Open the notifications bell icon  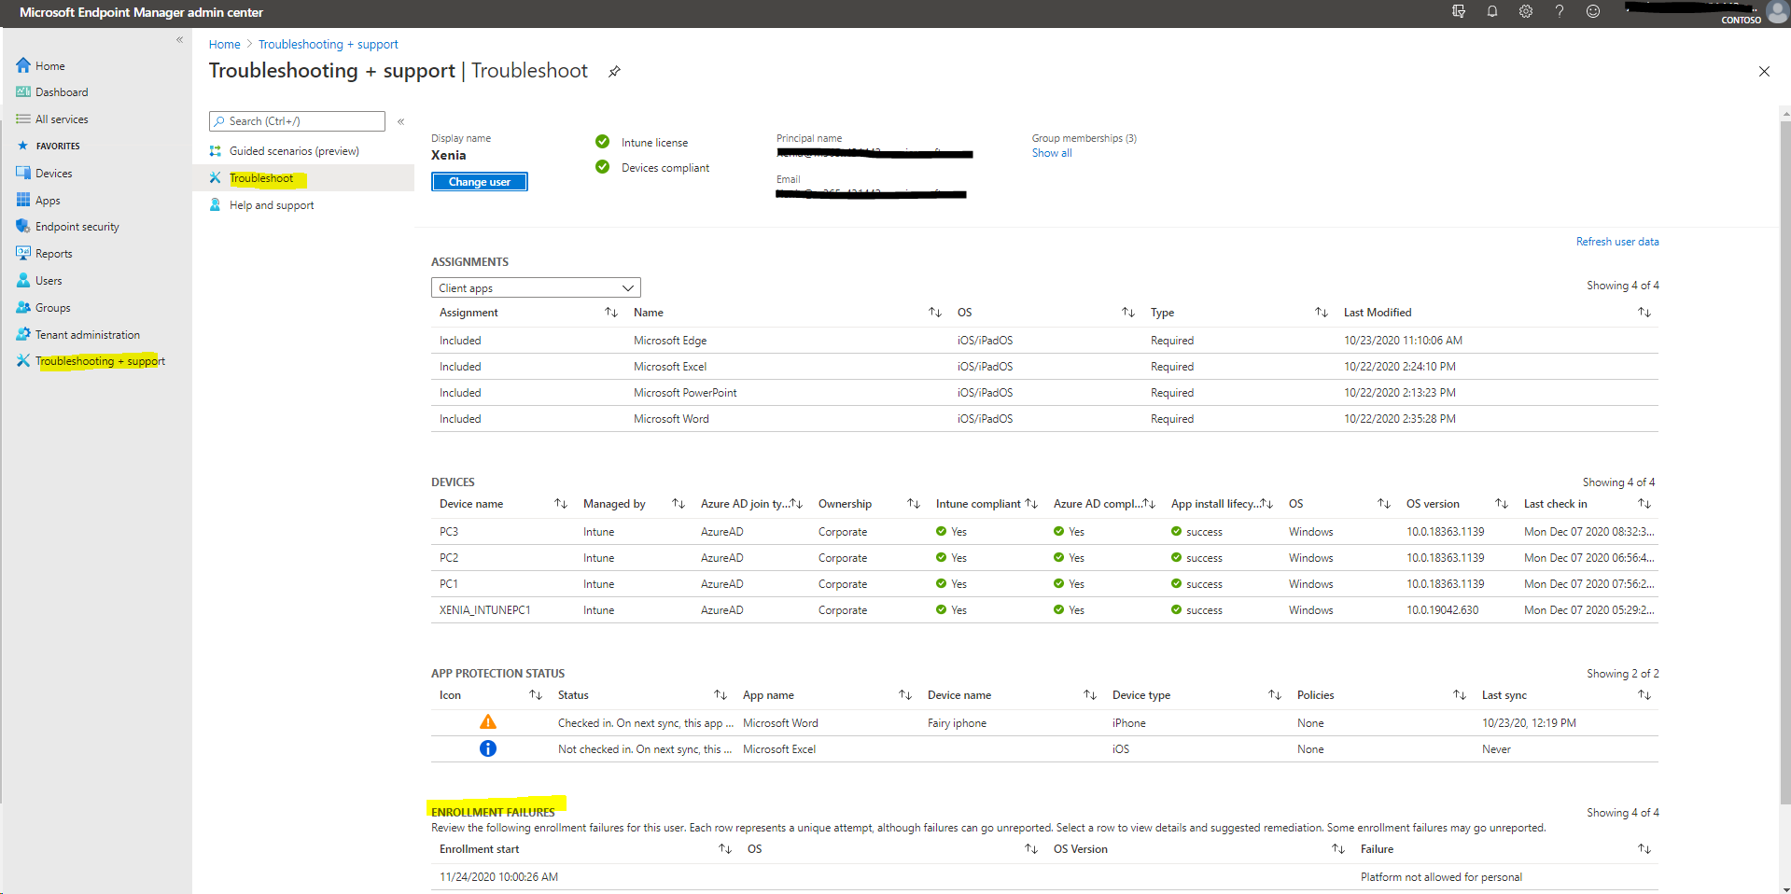1491,11
